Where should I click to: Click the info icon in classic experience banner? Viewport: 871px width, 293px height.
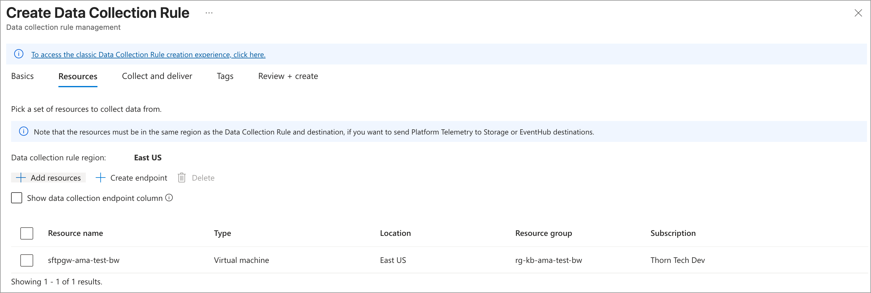19,54
